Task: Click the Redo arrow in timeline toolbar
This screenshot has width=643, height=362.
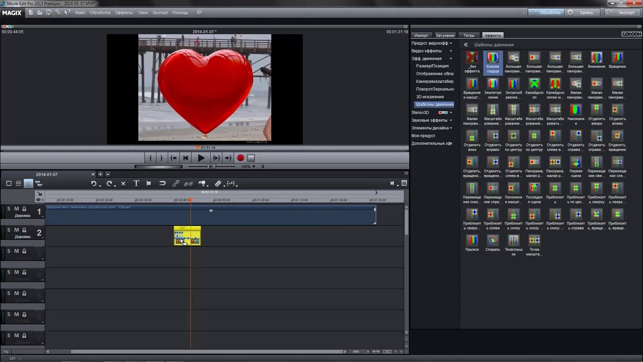Action: [x=109, y=184]
